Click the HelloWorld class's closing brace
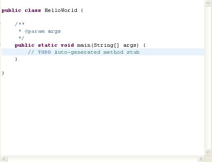The image size is (212, 162). tap(3, 73)
